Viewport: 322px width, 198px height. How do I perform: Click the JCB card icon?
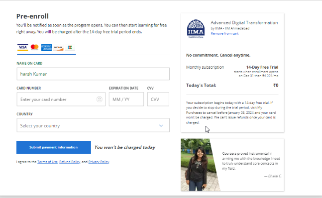70,47
